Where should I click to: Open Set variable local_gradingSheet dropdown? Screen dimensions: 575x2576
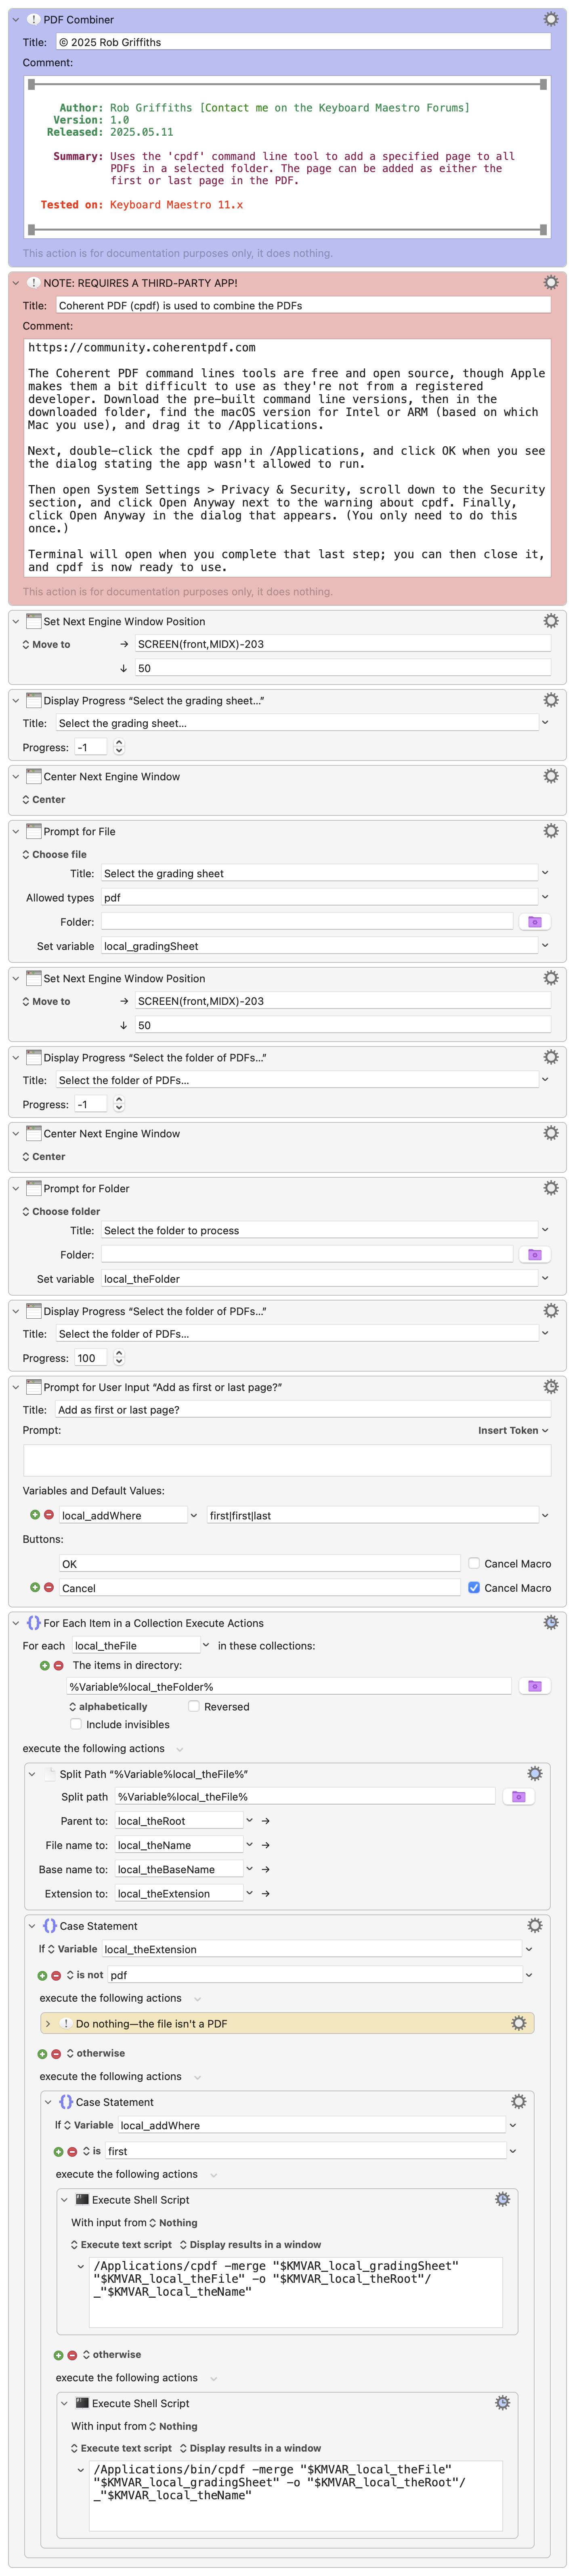545,945
